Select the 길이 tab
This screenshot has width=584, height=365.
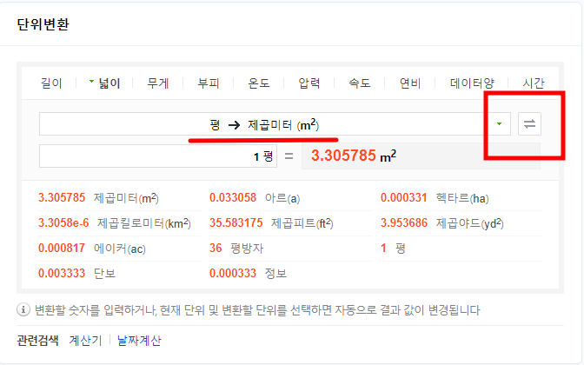click(51, 83)
